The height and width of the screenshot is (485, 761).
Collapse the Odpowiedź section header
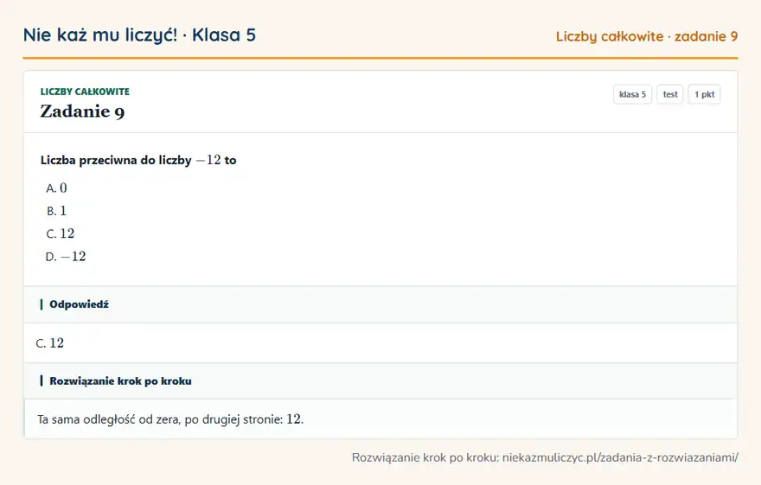[x=380, y=304]
